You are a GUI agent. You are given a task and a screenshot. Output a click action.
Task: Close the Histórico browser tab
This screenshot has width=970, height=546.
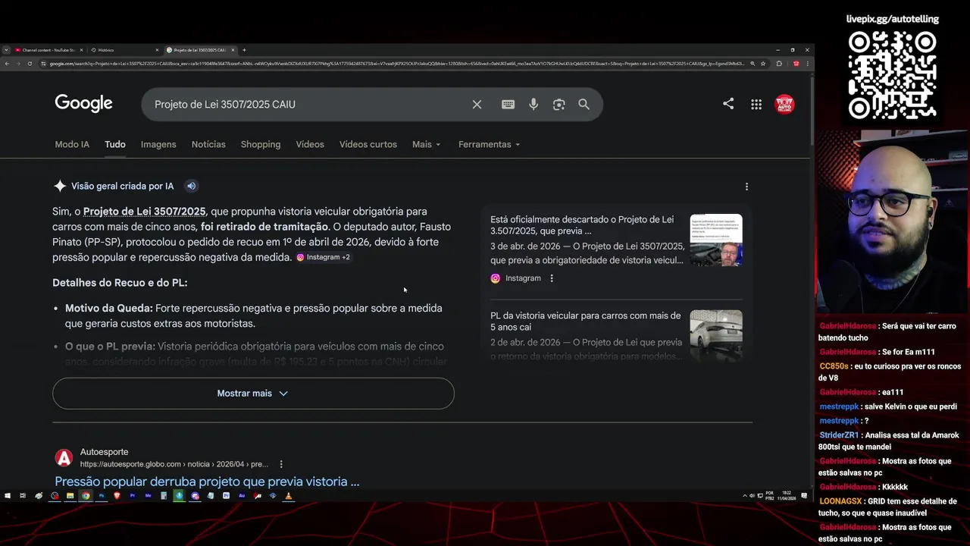pyautogui.click(x=157, y=50)
